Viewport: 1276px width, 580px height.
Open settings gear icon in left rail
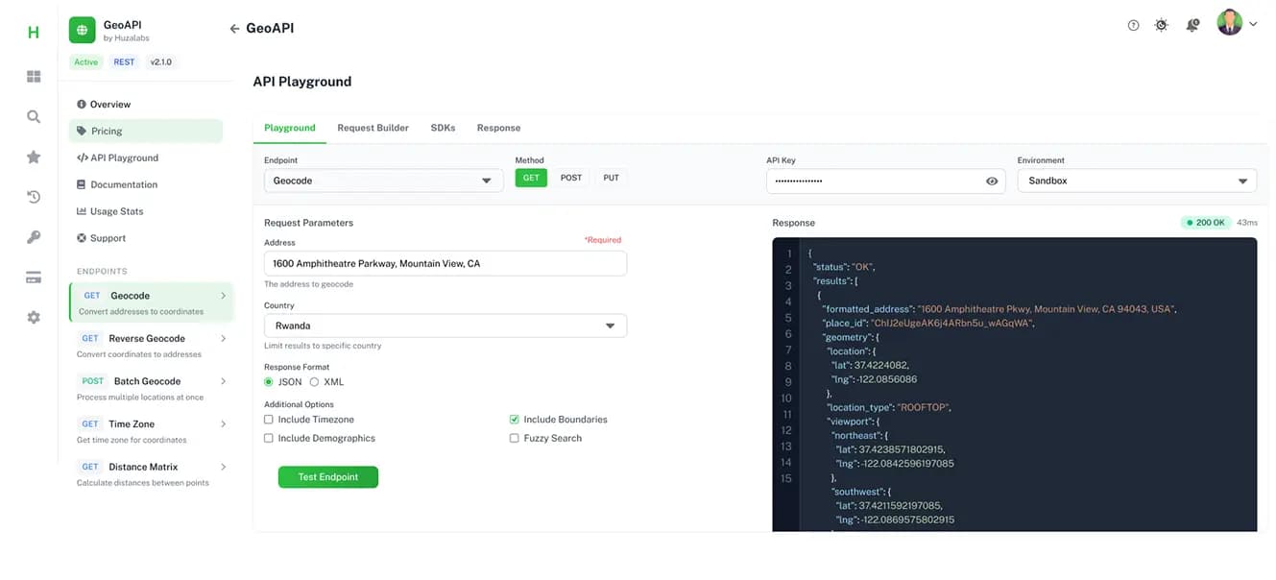coord(34,317)
